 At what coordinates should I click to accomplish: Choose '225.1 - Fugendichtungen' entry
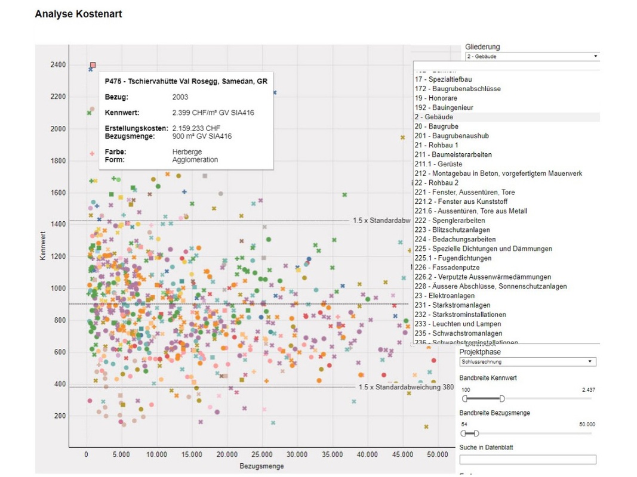pos(506,258)
